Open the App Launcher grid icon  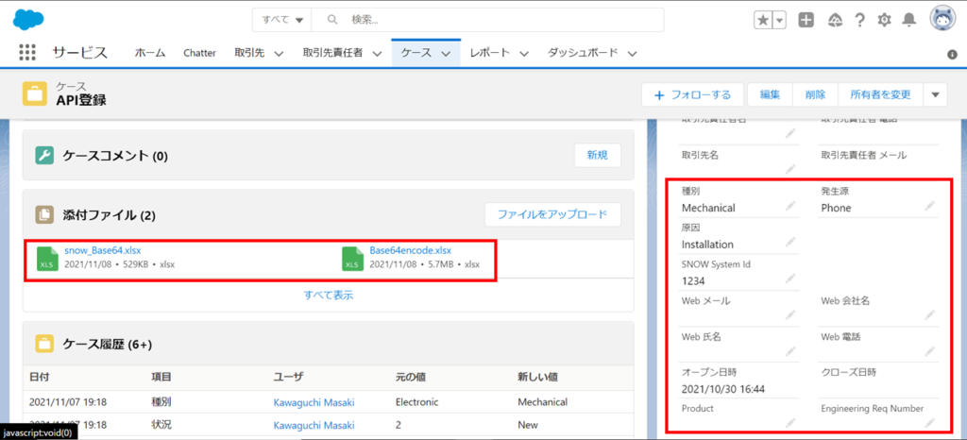26,53
